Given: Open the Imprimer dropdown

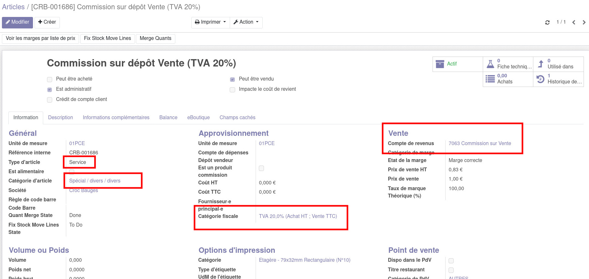Looking at the screenshot, I should [x=211, y=22].
